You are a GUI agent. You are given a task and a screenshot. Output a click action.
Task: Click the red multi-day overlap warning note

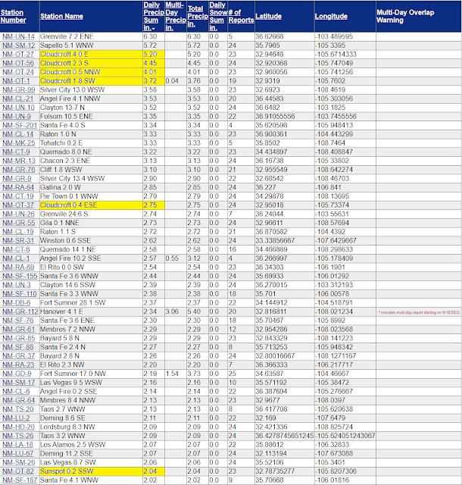419,312
